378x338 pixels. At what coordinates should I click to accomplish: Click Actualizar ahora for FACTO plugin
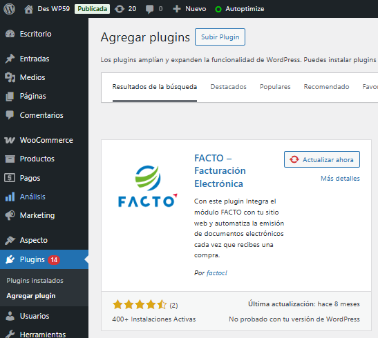tap(322, 159)
